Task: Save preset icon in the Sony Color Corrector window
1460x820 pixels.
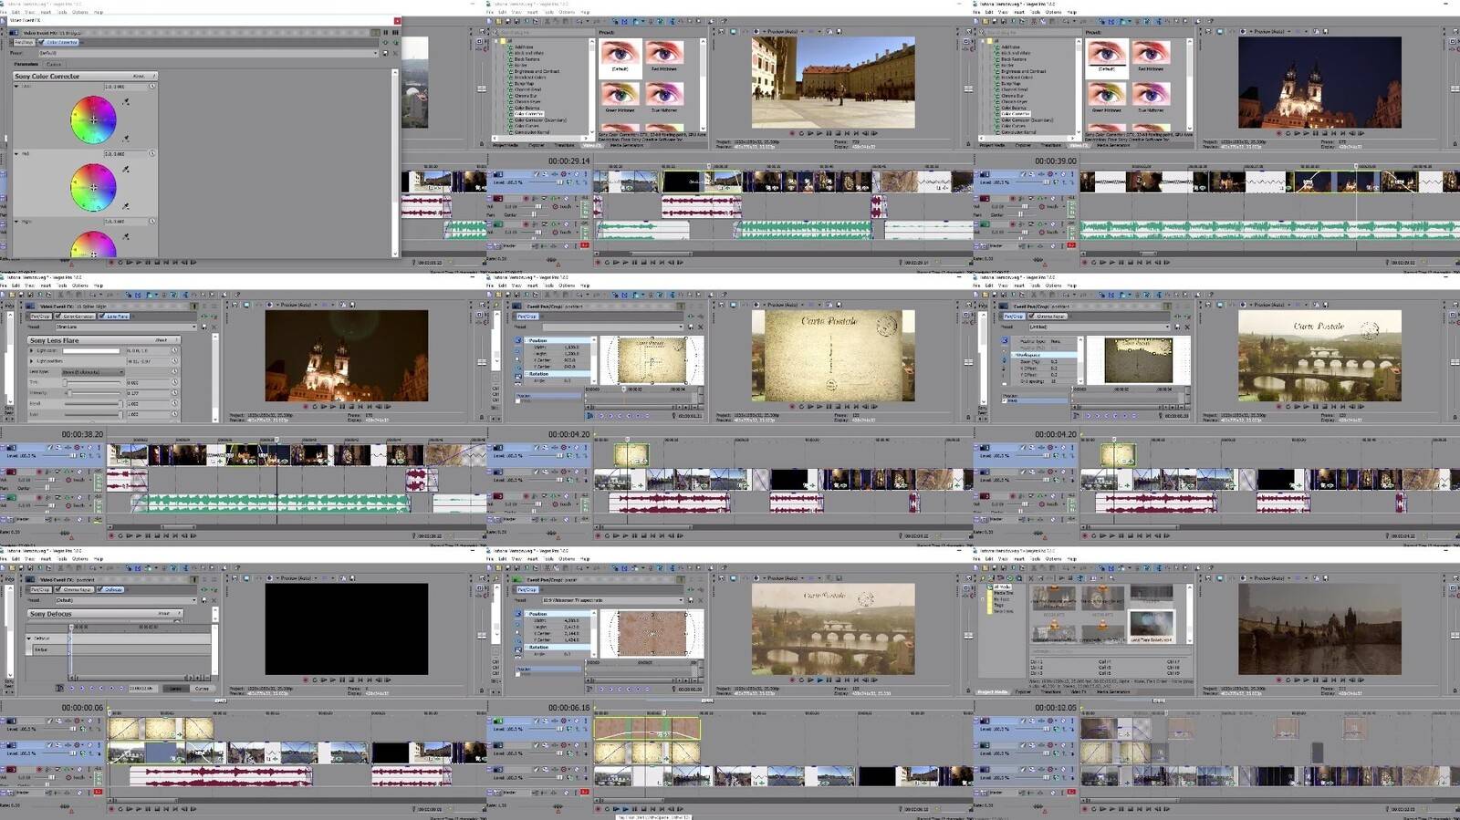Action: point(385,53)
